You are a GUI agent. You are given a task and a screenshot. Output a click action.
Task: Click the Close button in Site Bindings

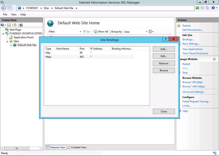[x=164, y=111]
